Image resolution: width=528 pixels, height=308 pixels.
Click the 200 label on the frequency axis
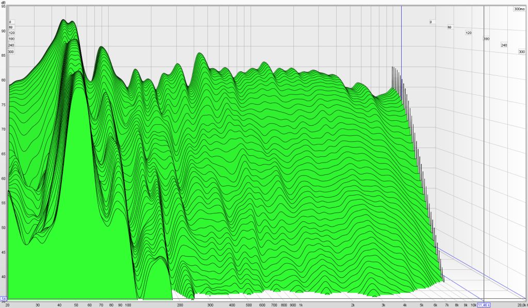180,305
